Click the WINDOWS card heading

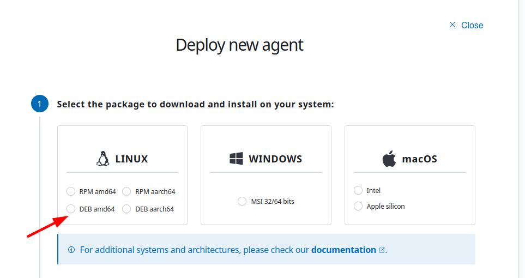click(275, 159)
